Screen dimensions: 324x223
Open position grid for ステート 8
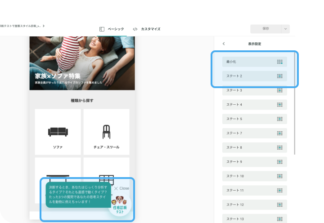[280, 147]
